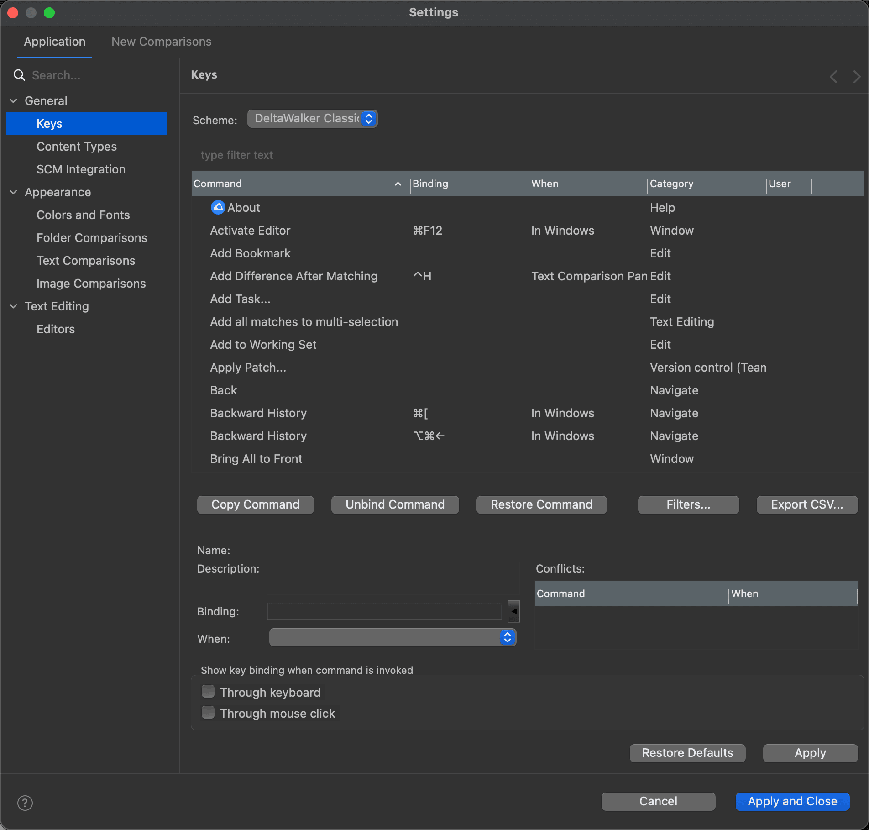Sort by the Category column header

coord(707,184)
